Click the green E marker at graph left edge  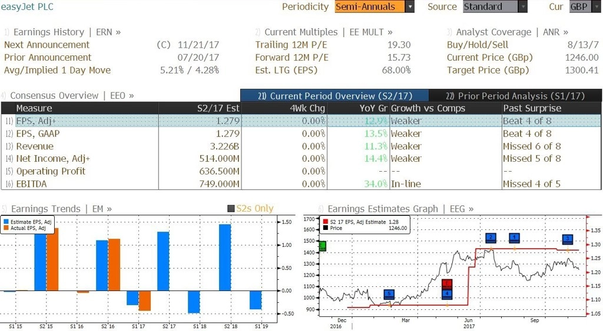tap(322, 246)
